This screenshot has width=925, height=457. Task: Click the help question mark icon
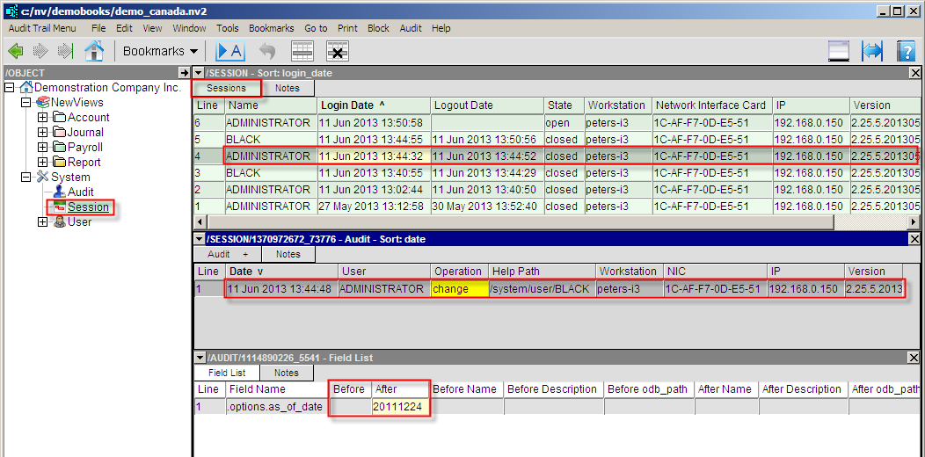coord(906,51)
